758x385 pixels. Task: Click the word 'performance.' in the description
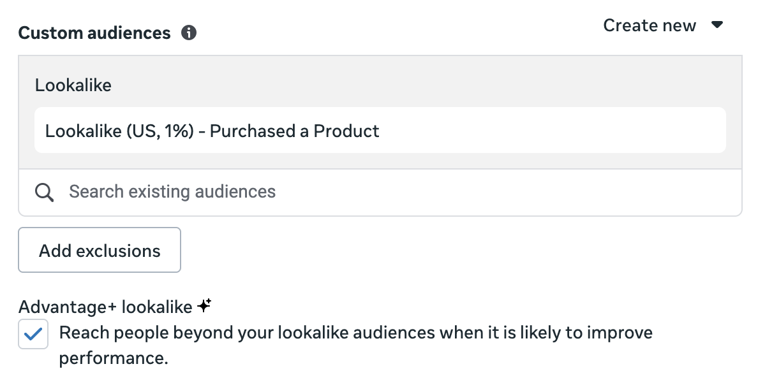[x=114, y=358]
